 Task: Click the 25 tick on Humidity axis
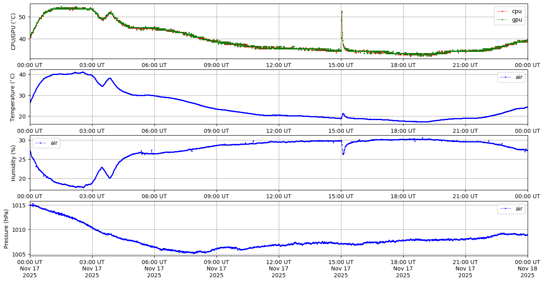point(23,160)
